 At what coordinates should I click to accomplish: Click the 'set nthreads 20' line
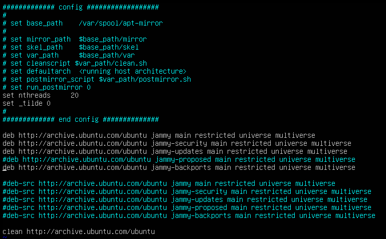pos(41,95)
